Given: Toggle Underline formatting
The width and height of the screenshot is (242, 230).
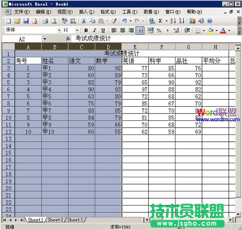Looking at the screenshot, I should [x=103, y=30].
